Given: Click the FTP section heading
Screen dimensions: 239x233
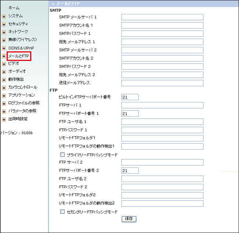Looking at the screenshot, I should tap(54, 90).
